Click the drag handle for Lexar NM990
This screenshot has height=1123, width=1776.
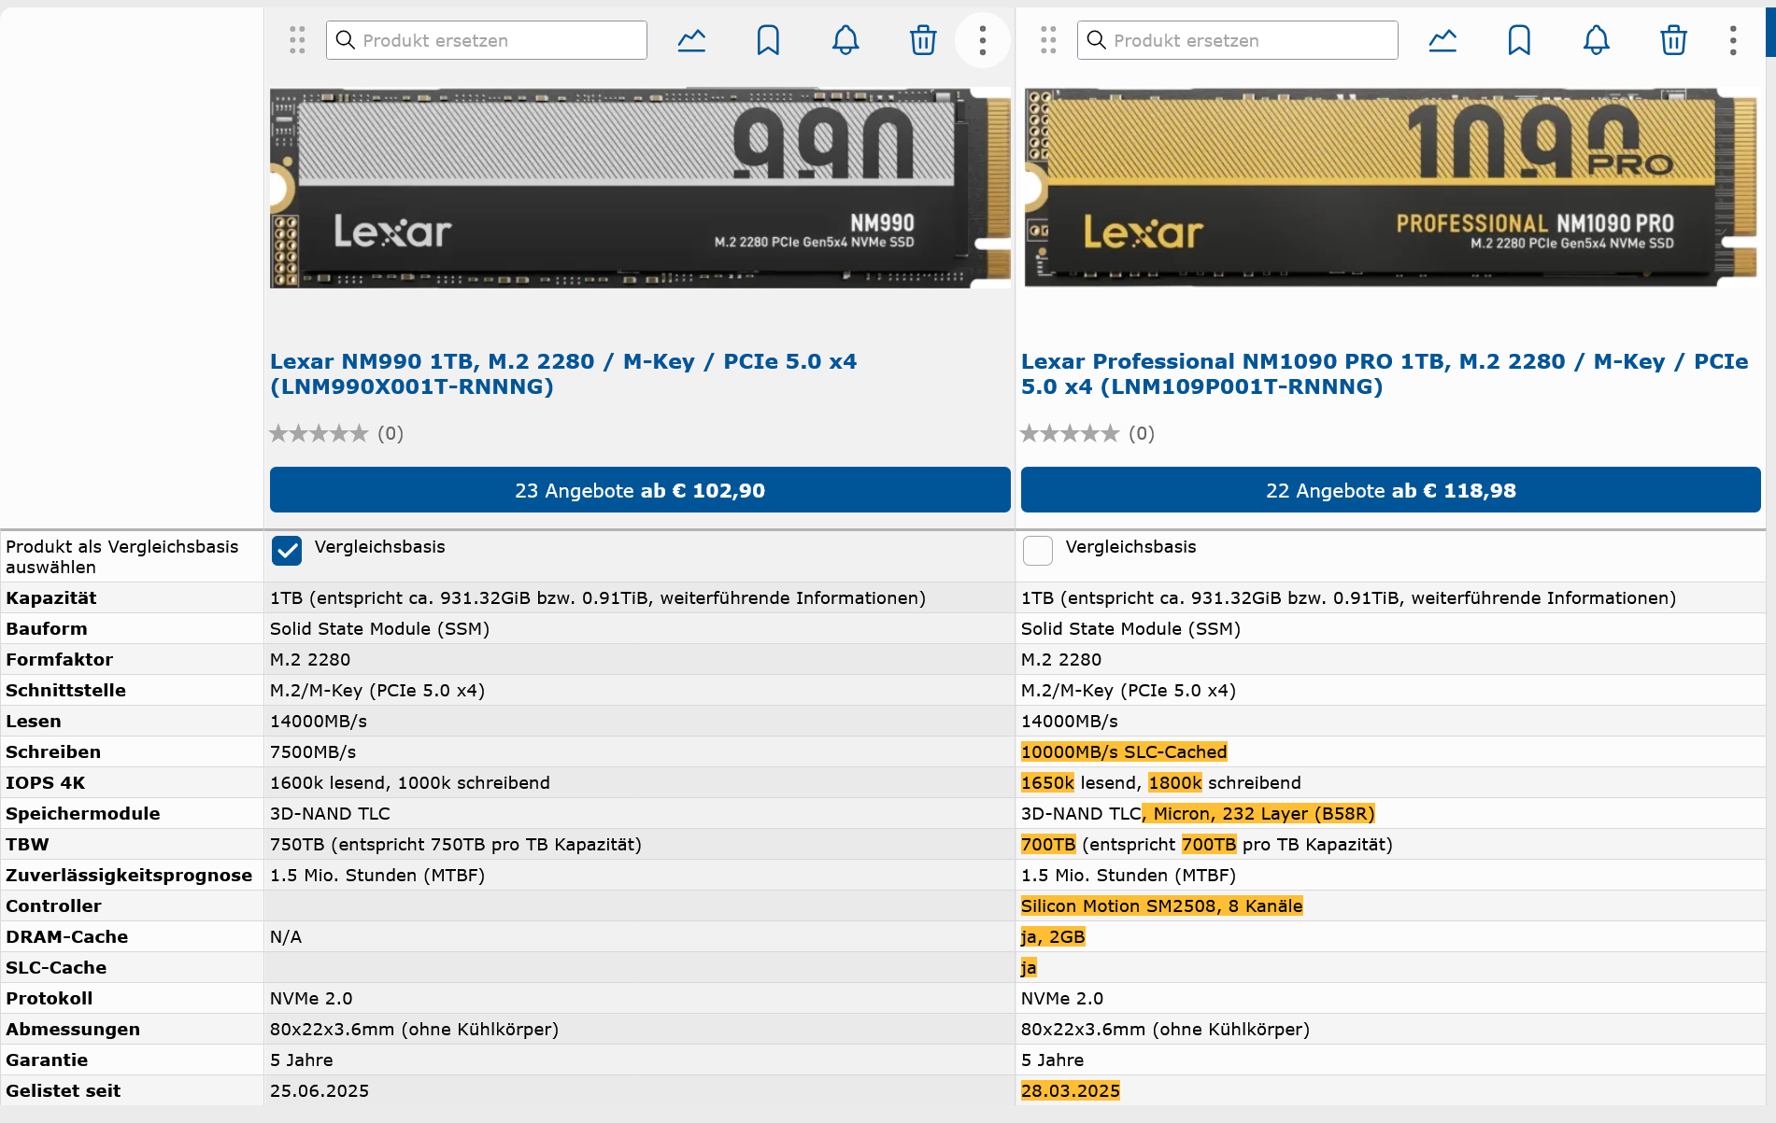click(x=297, y=40)
